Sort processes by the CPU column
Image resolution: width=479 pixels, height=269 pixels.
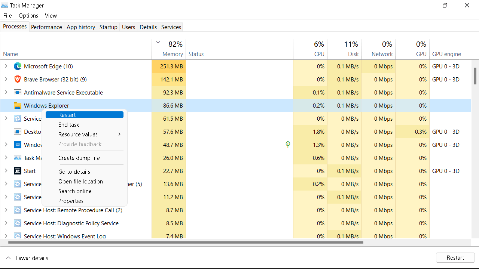click(310, 49)
